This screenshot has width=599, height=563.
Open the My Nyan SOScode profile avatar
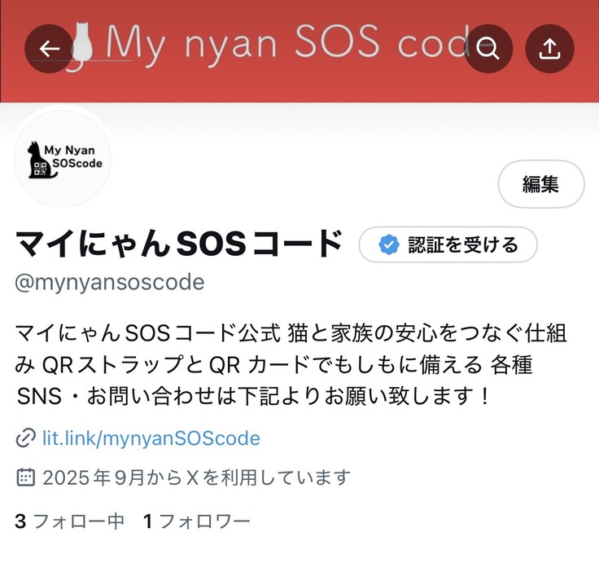[63, 158]
